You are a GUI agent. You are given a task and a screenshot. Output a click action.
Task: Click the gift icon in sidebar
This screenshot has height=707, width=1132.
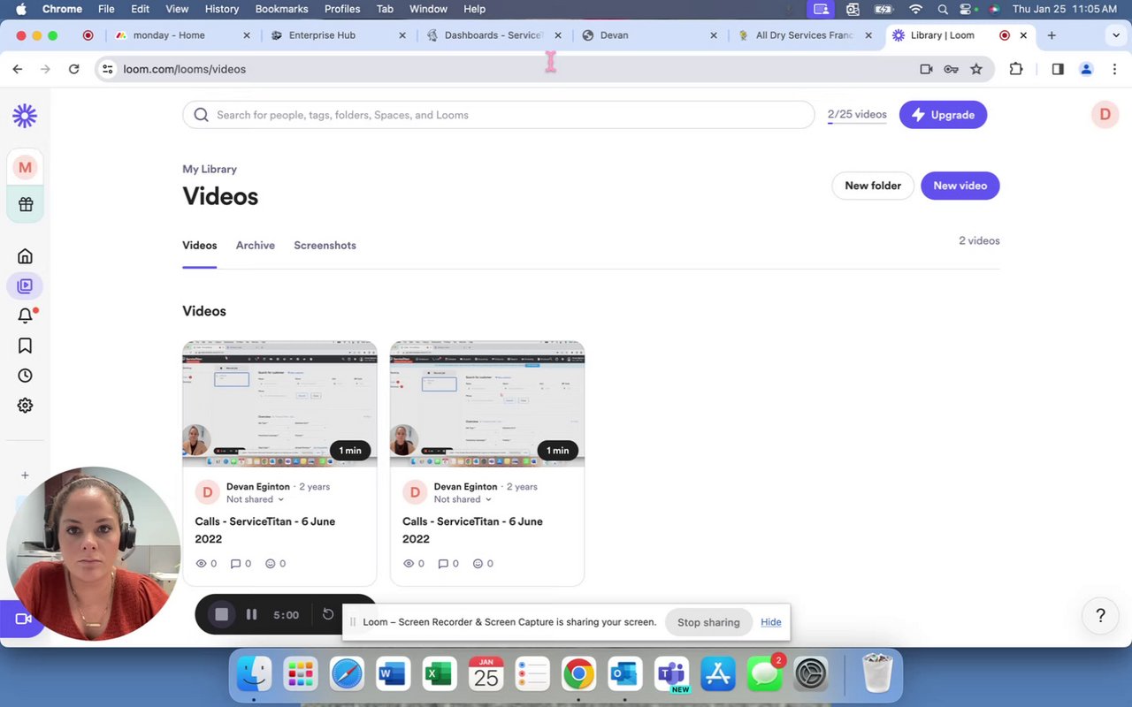click(x=25, y=204)
